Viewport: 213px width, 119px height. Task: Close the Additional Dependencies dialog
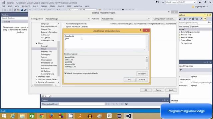[146, 30]
